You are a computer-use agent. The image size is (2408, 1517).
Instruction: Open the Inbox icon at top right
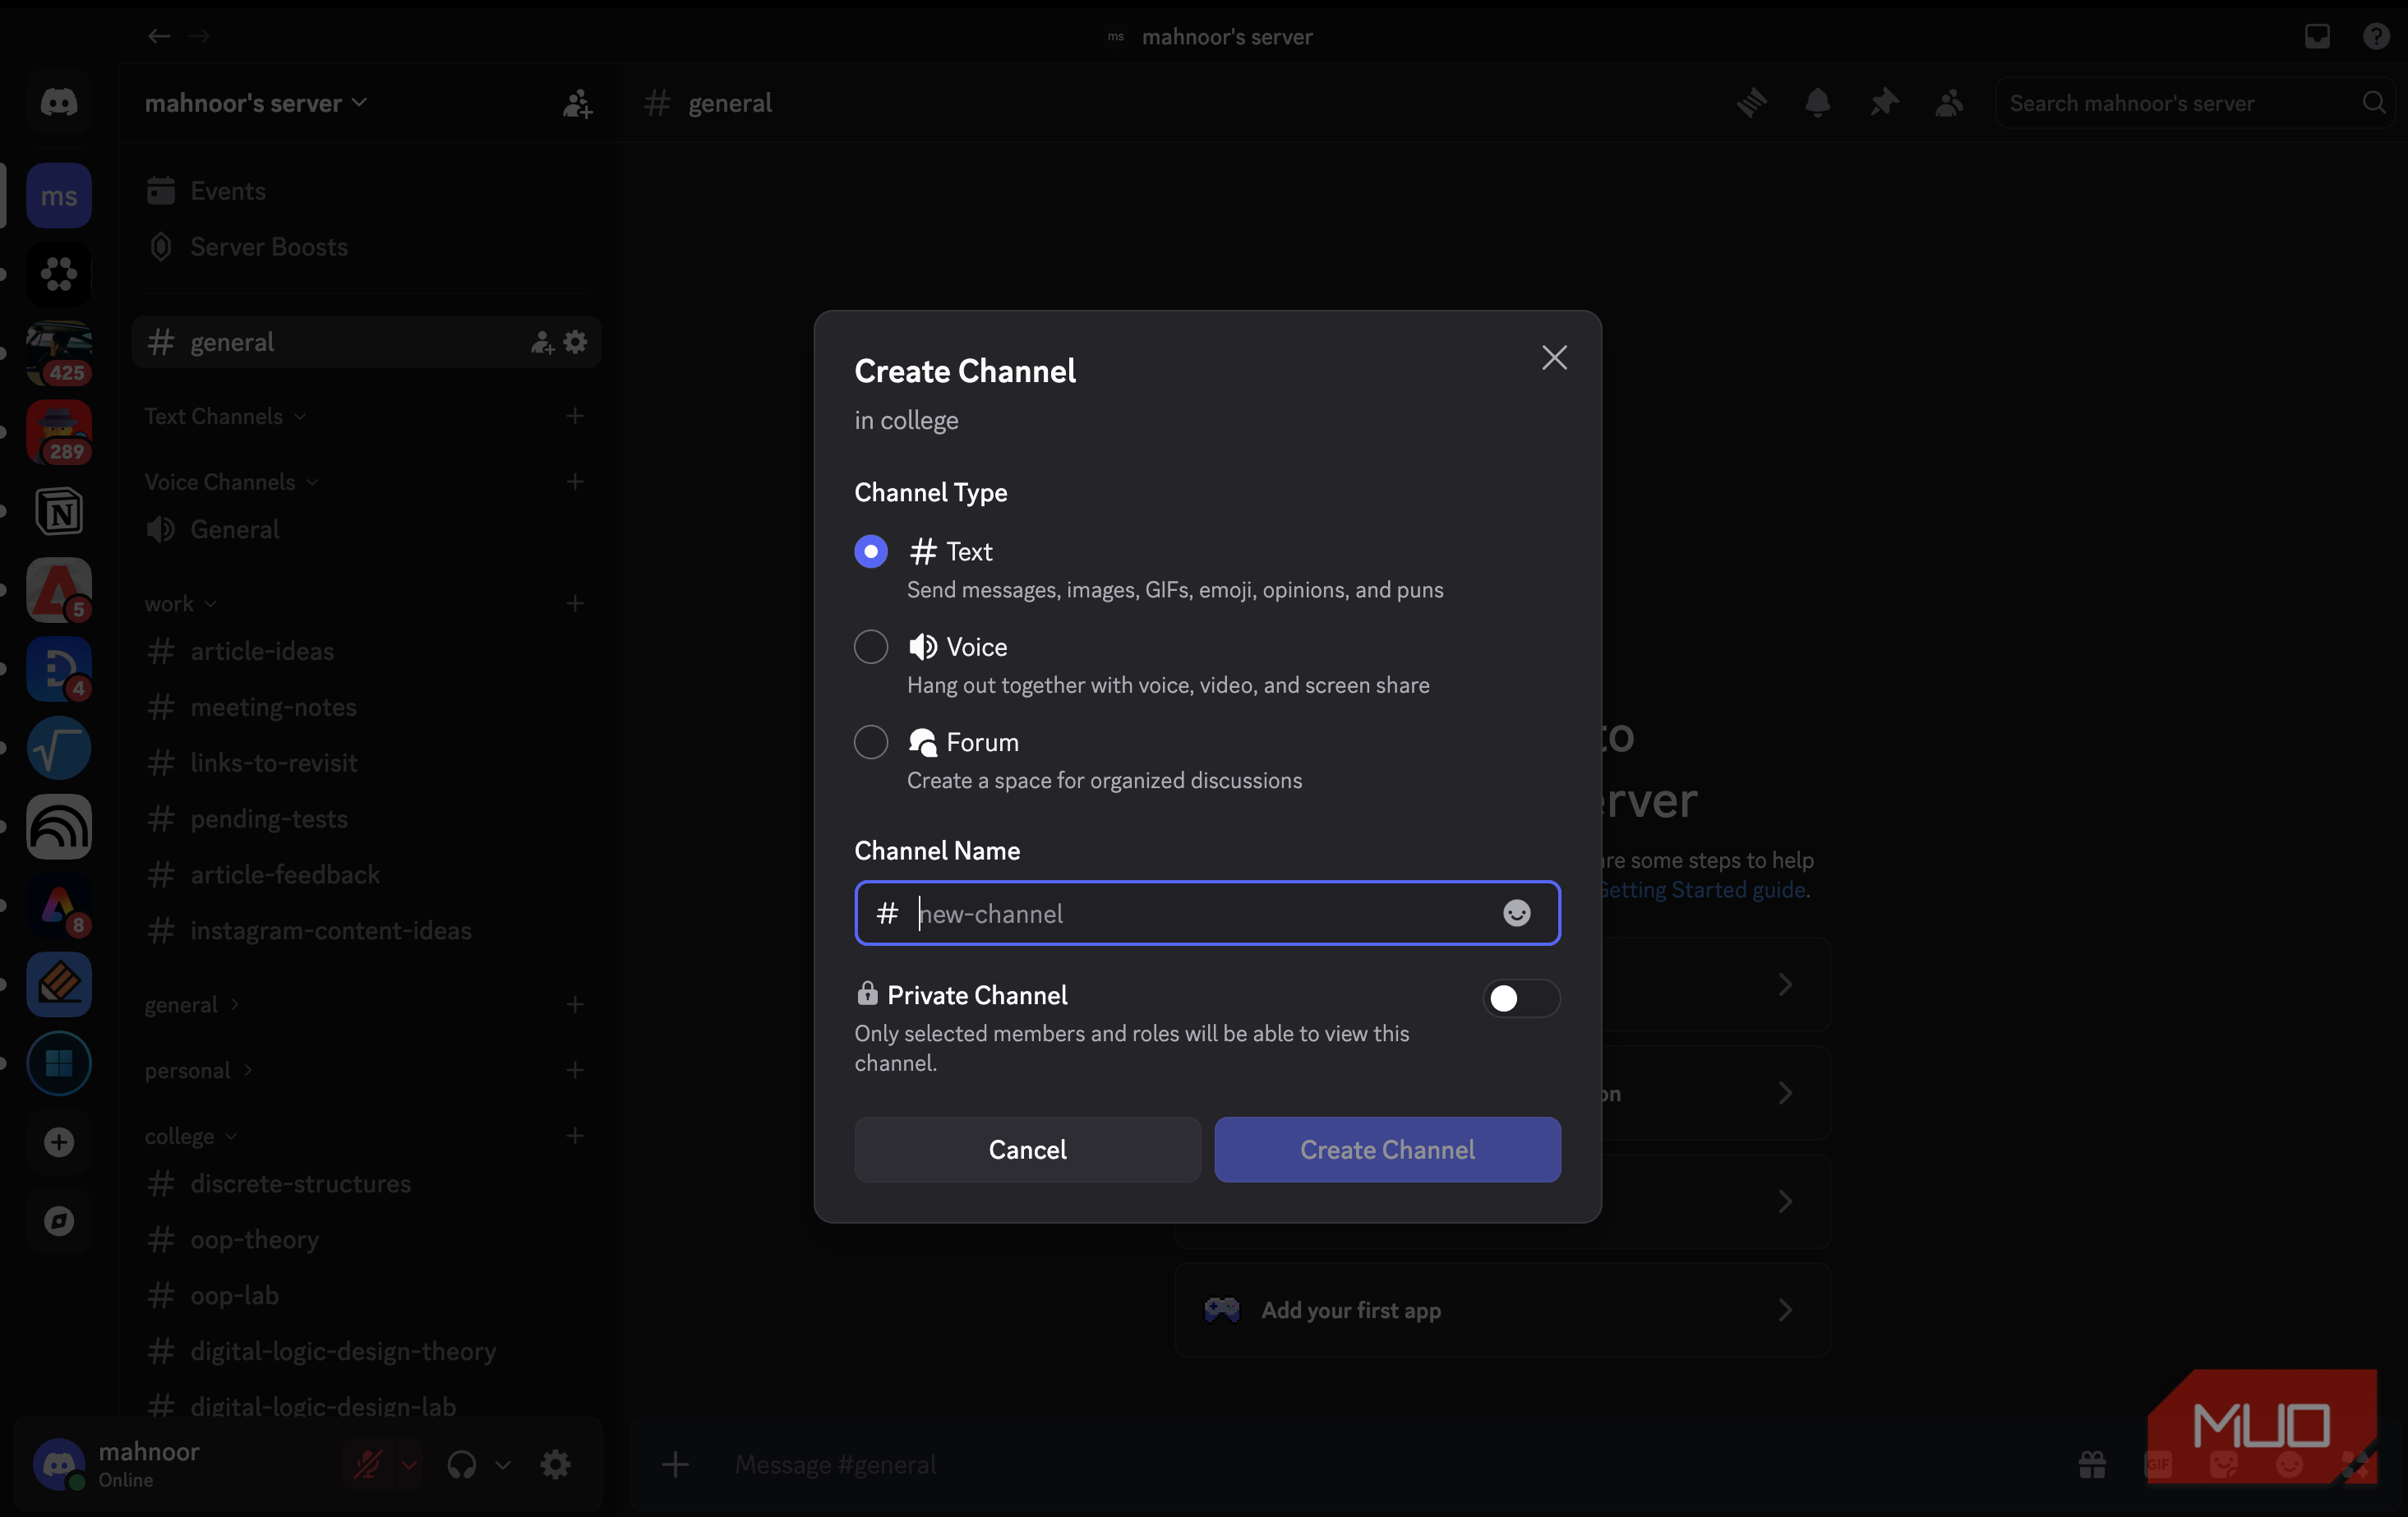pyautogui.click(x=2317, y=36)
